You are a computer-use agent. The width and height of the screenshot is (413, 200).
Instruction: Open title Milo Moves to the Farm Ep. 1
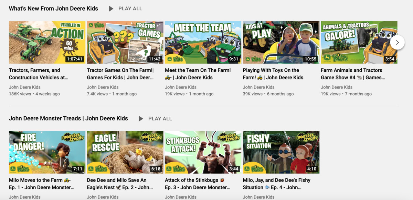(42, 184)
